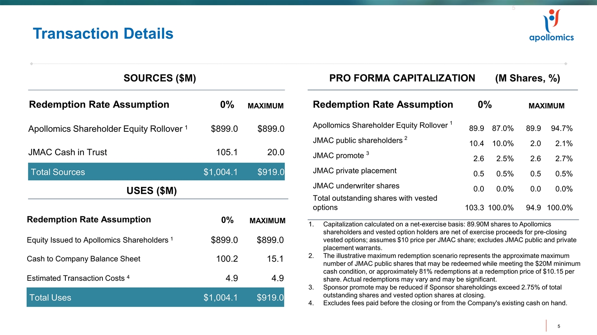Select the SOURCES ($M) heading
The width and height of the screenshot is (597, 335).
[159, 78]
